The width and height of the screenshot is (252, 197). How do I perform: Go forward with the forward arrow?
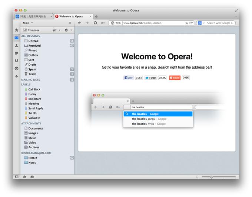click(87, 23)
